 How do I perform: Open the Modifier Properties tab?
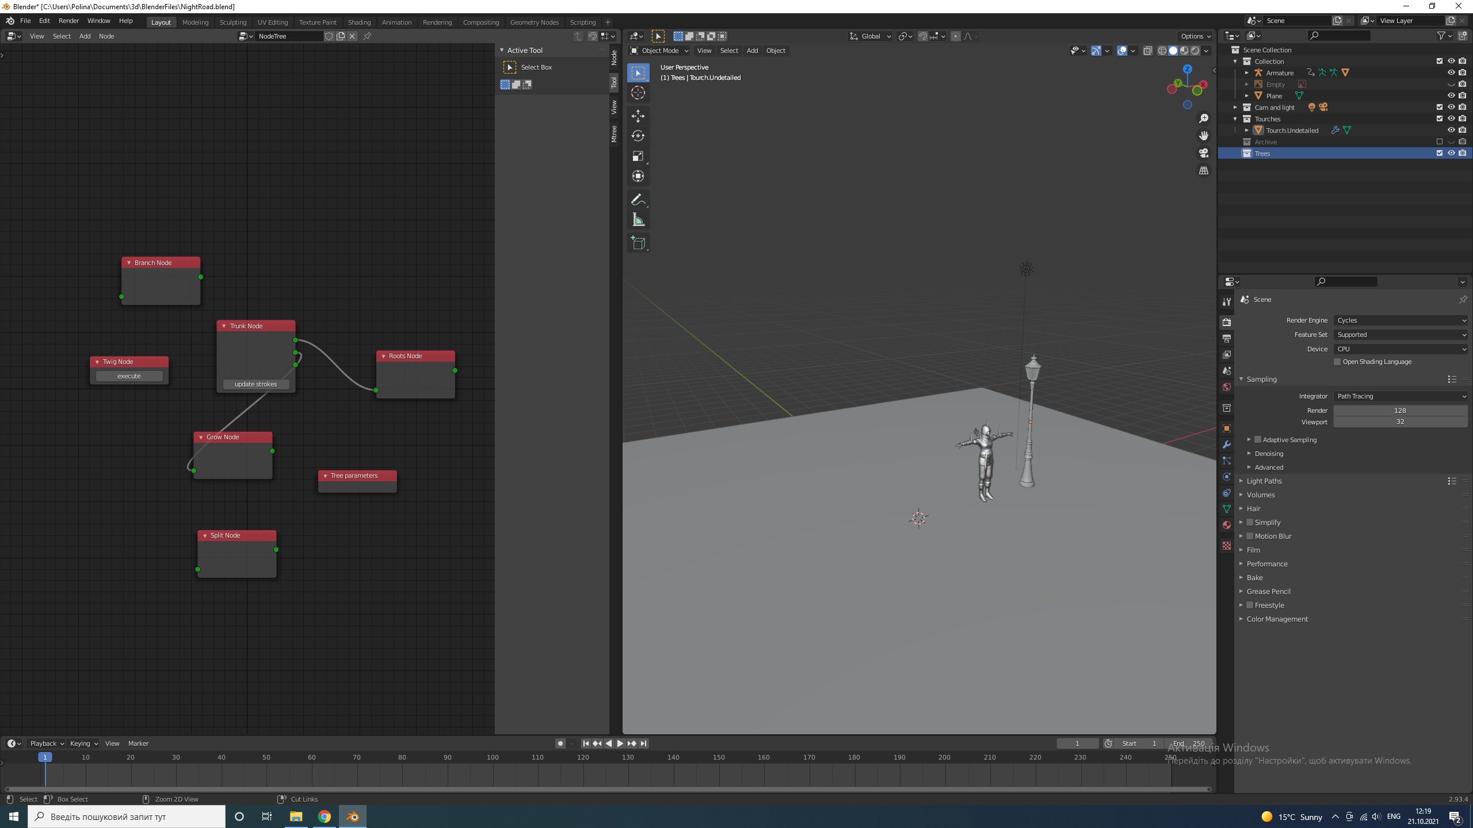tap(1227, 444)
